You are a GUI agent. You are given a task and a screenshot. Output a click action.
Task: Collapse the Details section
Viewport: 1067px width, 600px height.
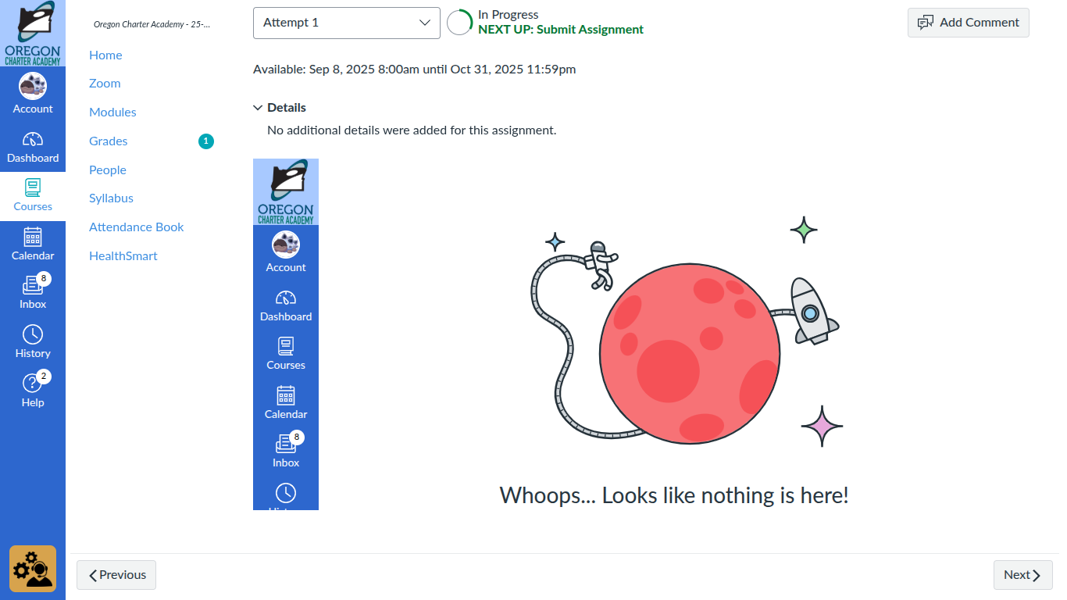tap(280, 108)
